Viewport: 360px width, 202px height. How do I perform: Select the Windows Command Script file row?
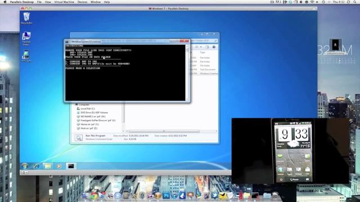[204, 74]
